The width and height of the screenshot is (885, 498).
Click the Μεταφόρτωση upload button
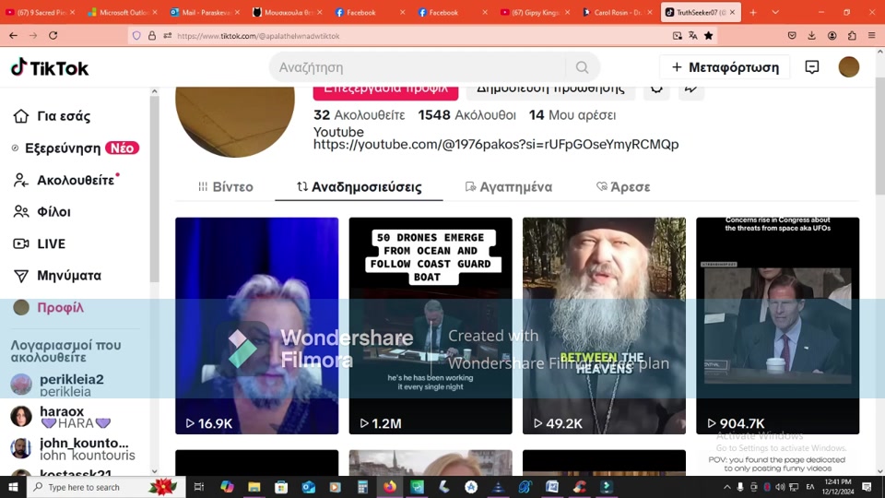(x=725, y=67)
